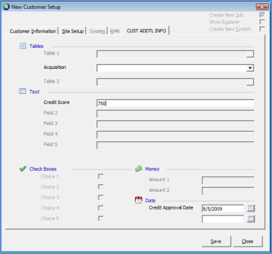
Task: Click into the Credit Score text field
Action: (x=175, y=103)
